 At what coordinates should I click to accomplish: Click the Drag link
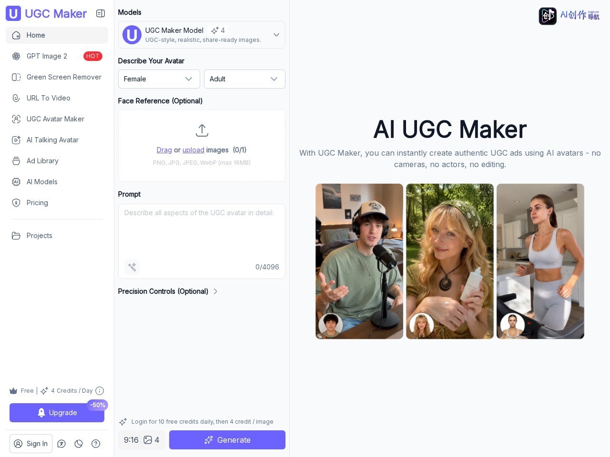point(164,150)
